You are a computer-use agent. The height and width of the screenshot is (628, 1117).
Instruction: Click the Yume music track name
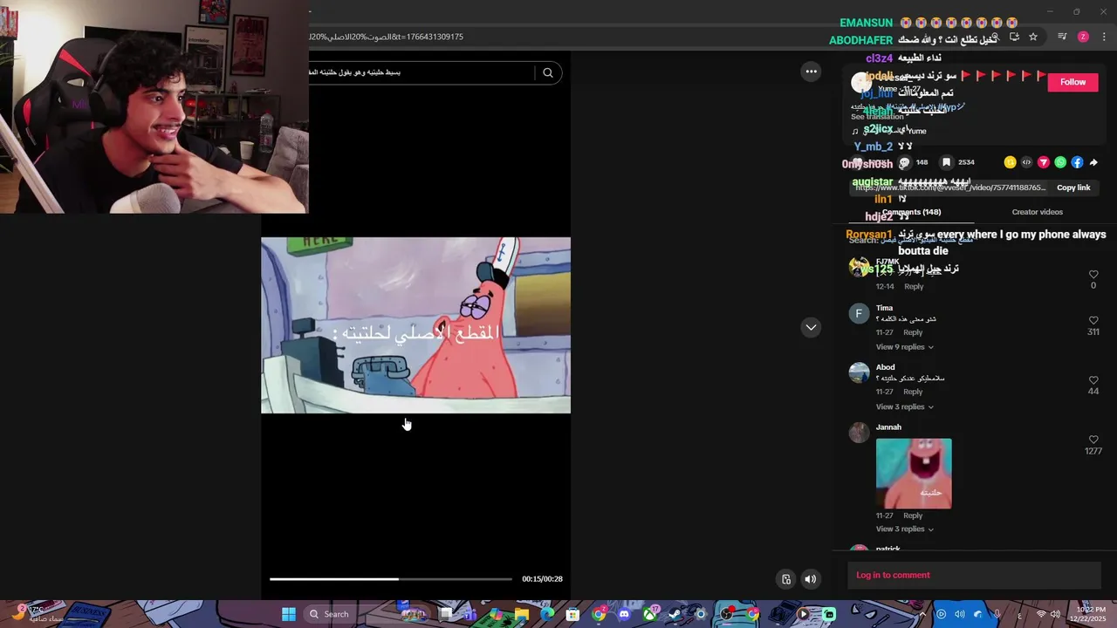point(916,131)
